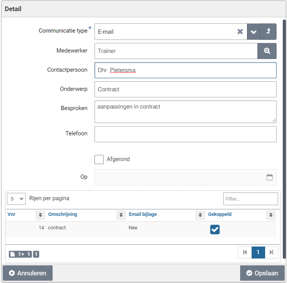287x283 pixels.
Task: Select page 1 in the pagination
Action: click(258, 252)
